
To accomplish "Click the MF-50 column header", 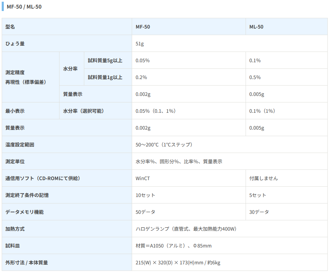I will tap(143, 27).
